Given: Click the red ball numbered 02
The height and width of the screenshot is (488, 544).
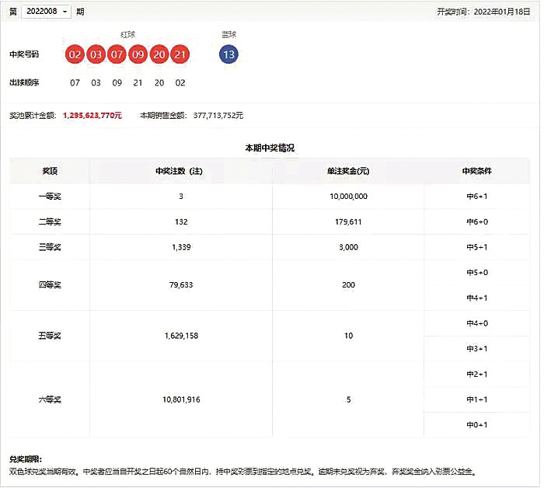Looking at the screenshot, I should pyautogui.click(x=75, y=54).
